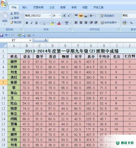The height and width of the screenshot is (148, 136).
Task: Click the undo arrow in quick access toolbar
Action: click(6, 35)
